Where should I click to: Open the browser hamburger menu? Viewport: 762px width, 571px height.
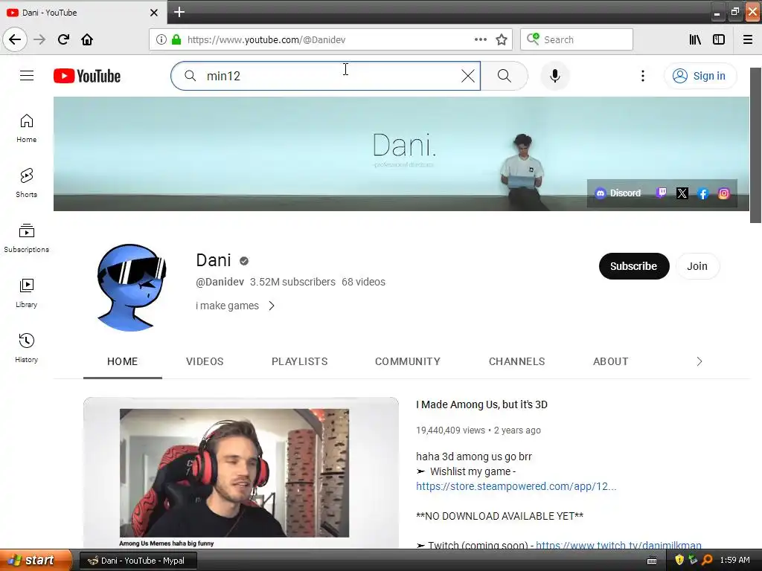(x=748, y=39)
